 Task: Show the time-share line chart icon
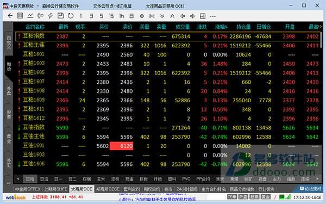(x=30, y=16)
